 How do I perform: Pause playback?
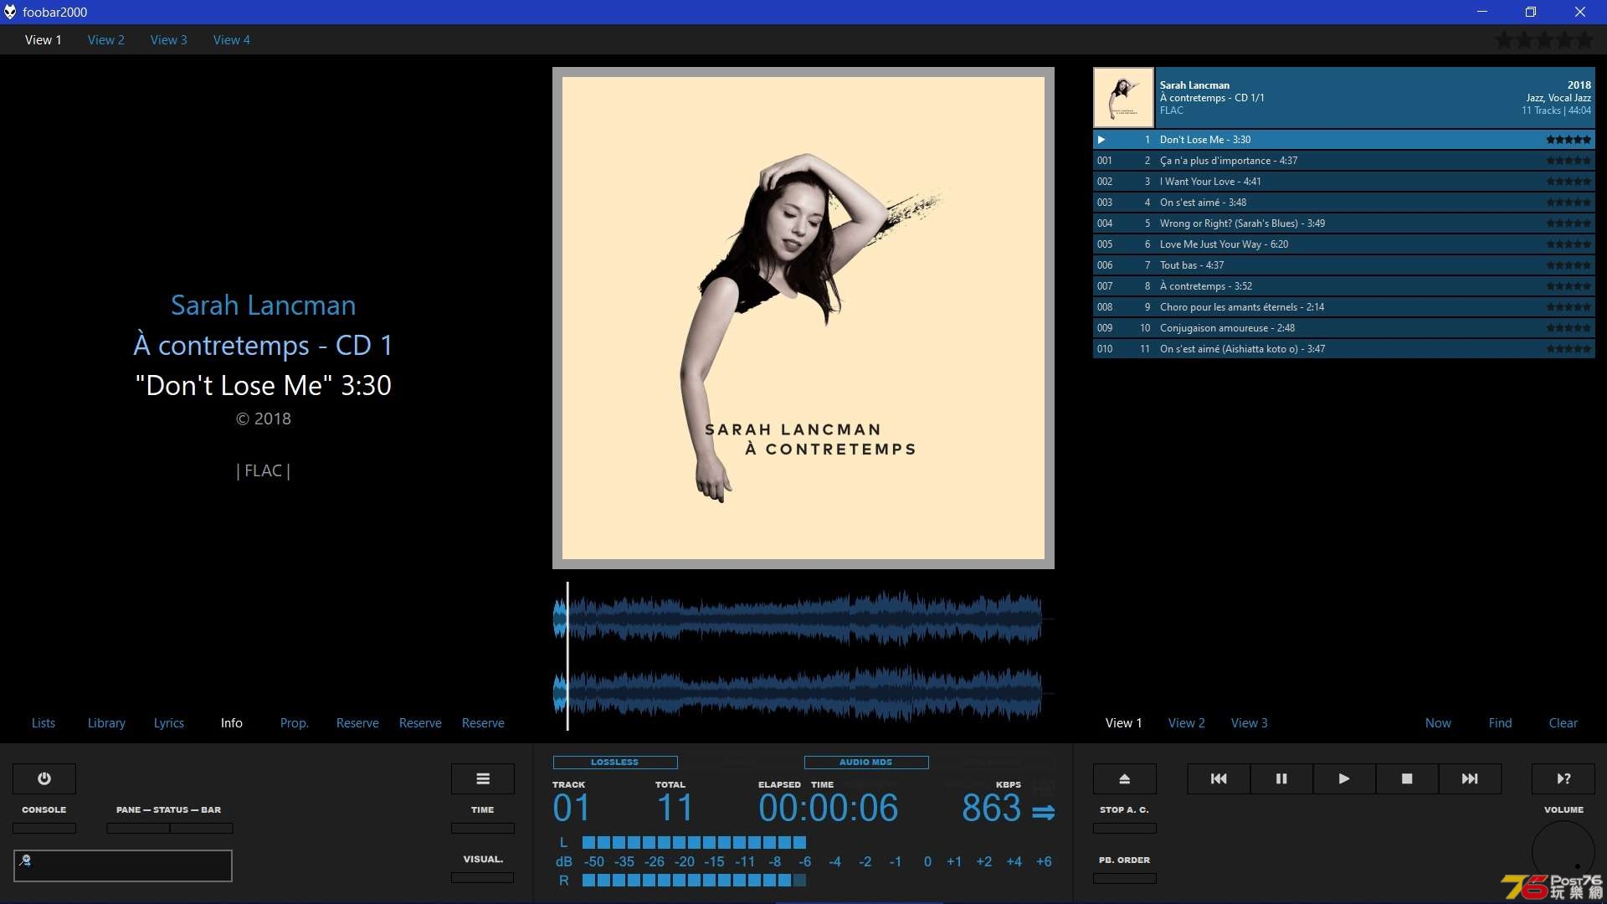tap(1281, 778)
